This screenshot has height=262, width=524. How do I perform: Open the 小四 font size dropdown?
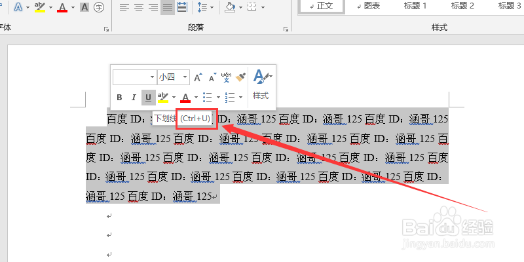pos(185,77)
